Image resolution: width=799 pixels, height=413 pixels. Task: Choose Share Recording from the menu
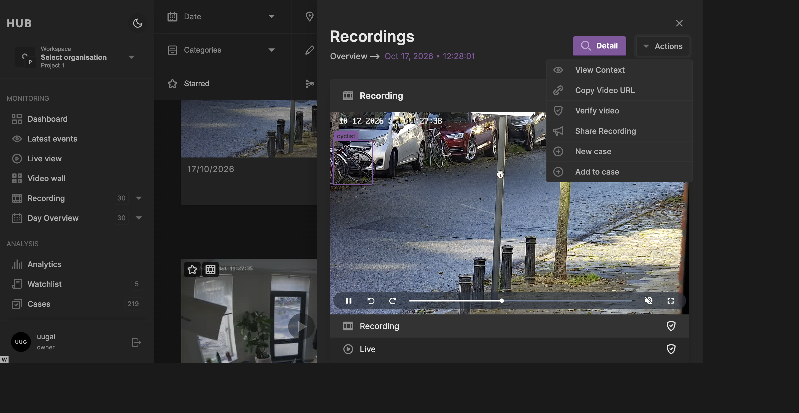(x=619, y=131)
